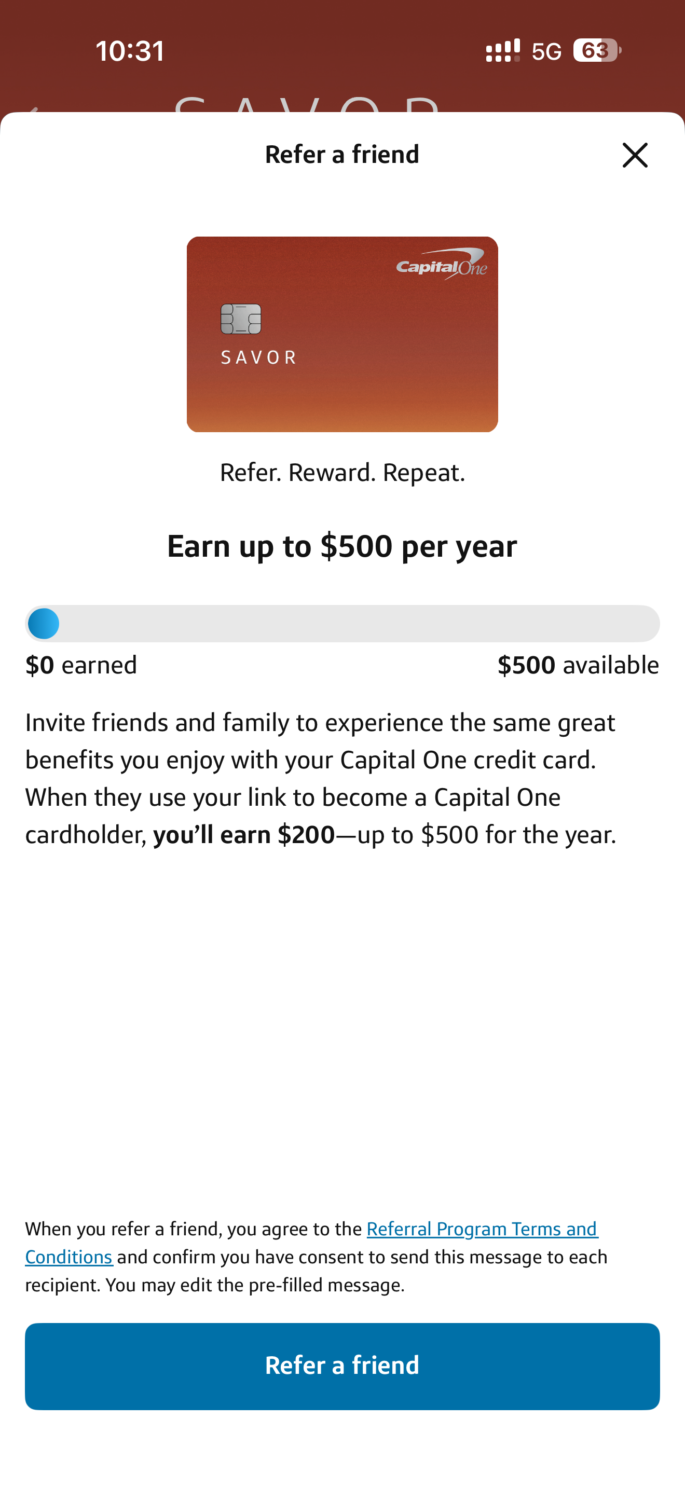Tap the "Refer. Reward. Repeat." tagline
Screen dimensions: 685x1488
point(342,473)
